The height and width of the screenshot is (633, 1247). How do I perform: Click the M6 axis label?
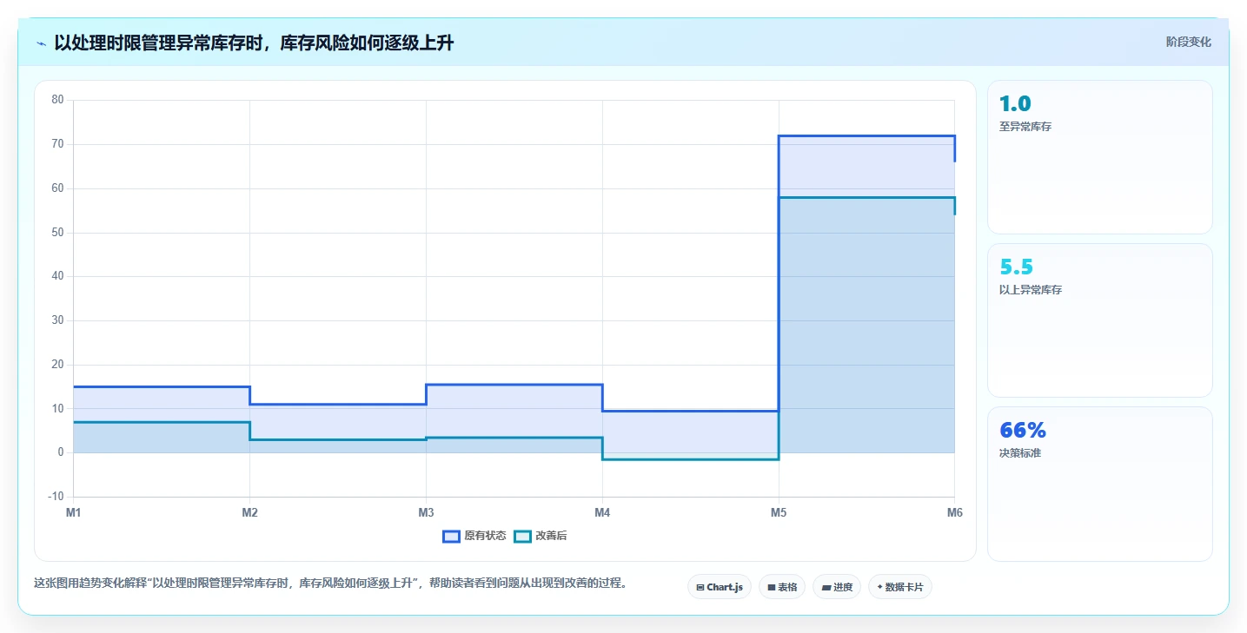[954, 513]
